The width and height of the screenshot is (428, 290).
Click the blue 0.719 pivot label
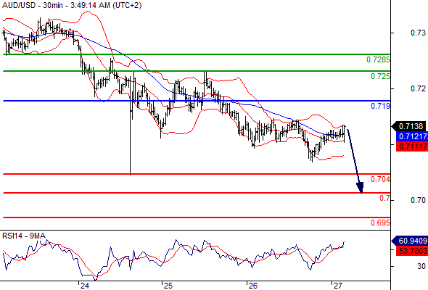pyautogui.click(x=380, y=106)
